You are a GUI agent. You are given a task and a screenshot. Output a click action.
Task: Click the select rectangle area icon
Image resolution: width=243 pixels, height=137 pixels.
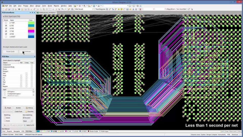[x=50, y=9]
